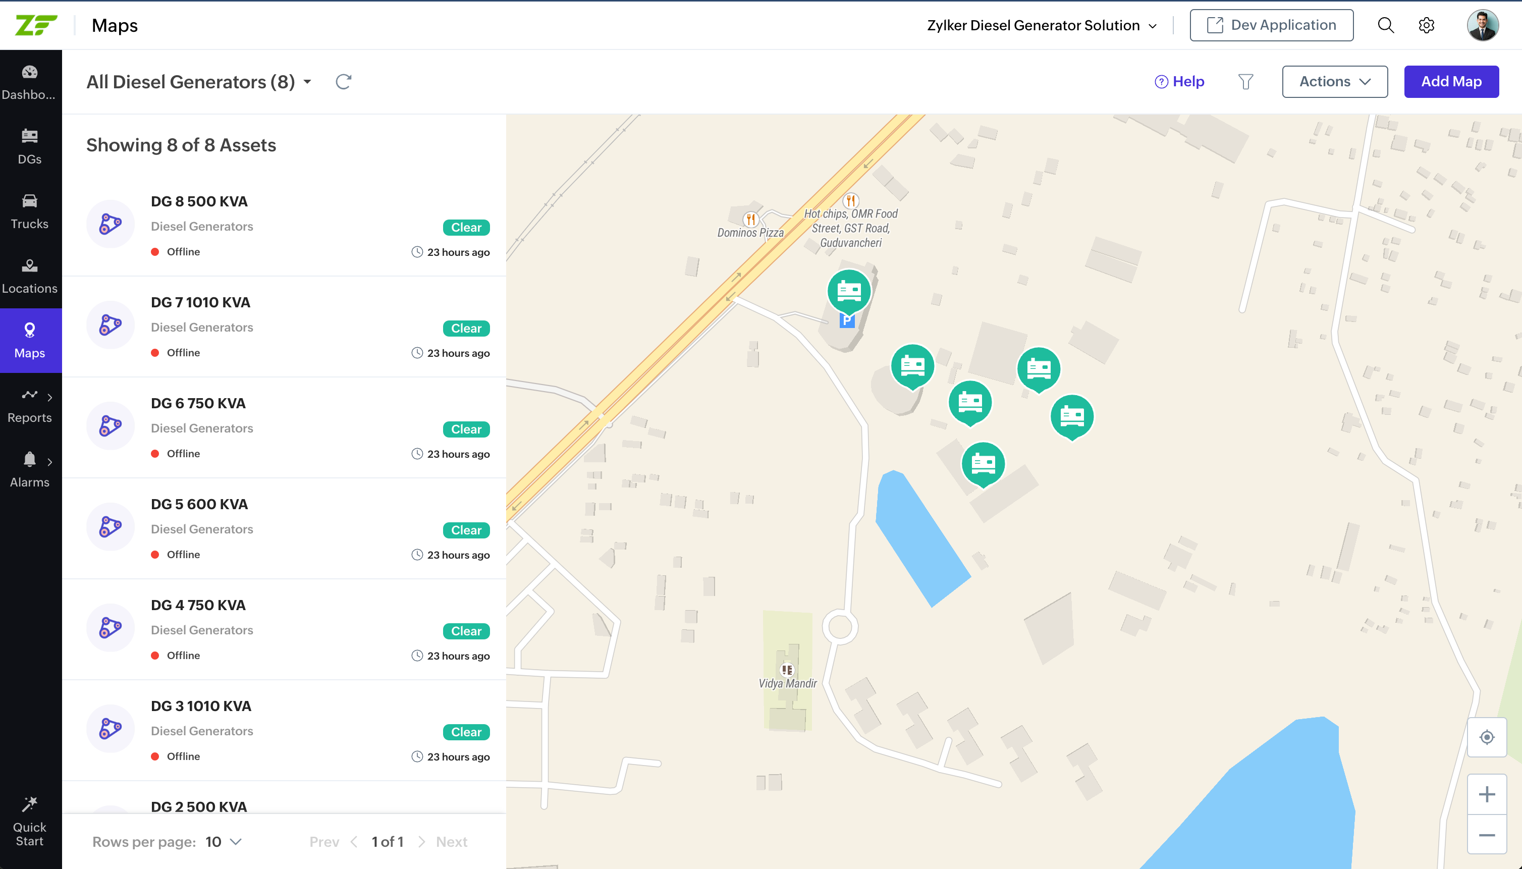Expand the All Diesel Generators view dropdown
1522x869 pixels.
click(x=307, y=82)
